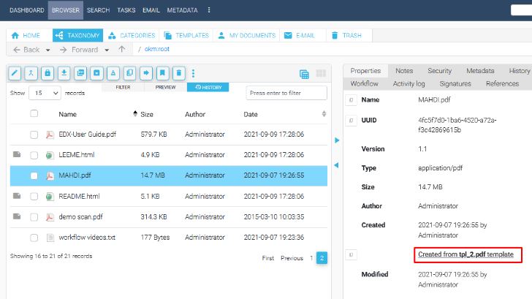Click the PDF file icon of MAHDI.pdf
Viewport: 532px width, 299px height.
[50, 175]
